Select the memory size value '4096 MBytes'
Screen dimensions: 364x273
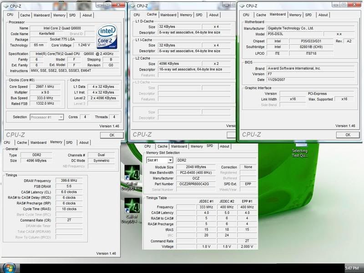click(x=36, y=161)
